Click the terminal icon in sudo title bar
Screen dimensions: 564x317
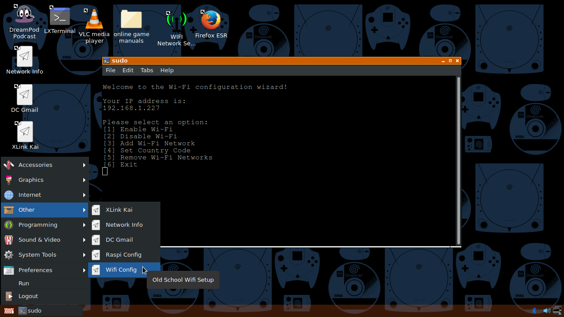tap(107, 61)
